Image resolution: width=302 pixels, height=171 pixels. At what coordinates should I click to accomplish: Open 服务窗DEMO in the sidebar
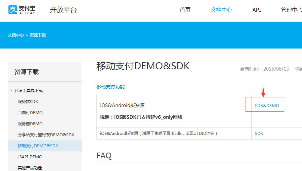(30, 124)
